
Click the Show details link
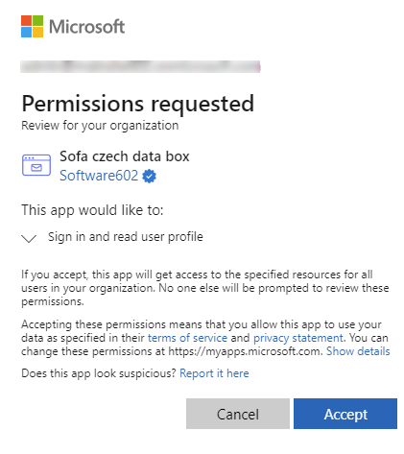coord(358,351)
